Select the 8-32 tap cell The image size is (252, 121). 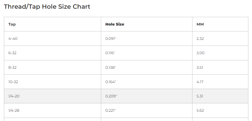(x=13, y=67)
